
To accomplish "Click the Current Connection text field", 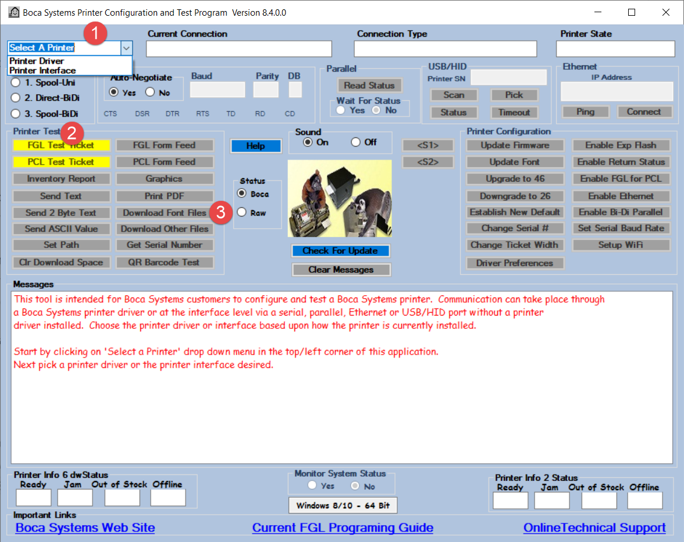I will (x=239, y=49).
